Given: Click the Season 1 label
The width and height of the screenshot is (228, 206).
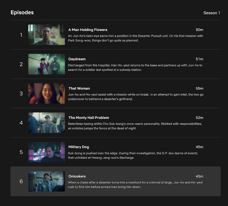Looking at the screenshot, I should (212, 13).
